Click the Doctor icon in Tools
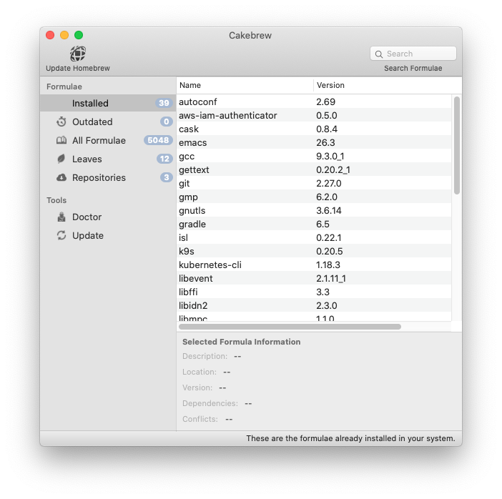This screenshot has height=499, width=502. 61,217
